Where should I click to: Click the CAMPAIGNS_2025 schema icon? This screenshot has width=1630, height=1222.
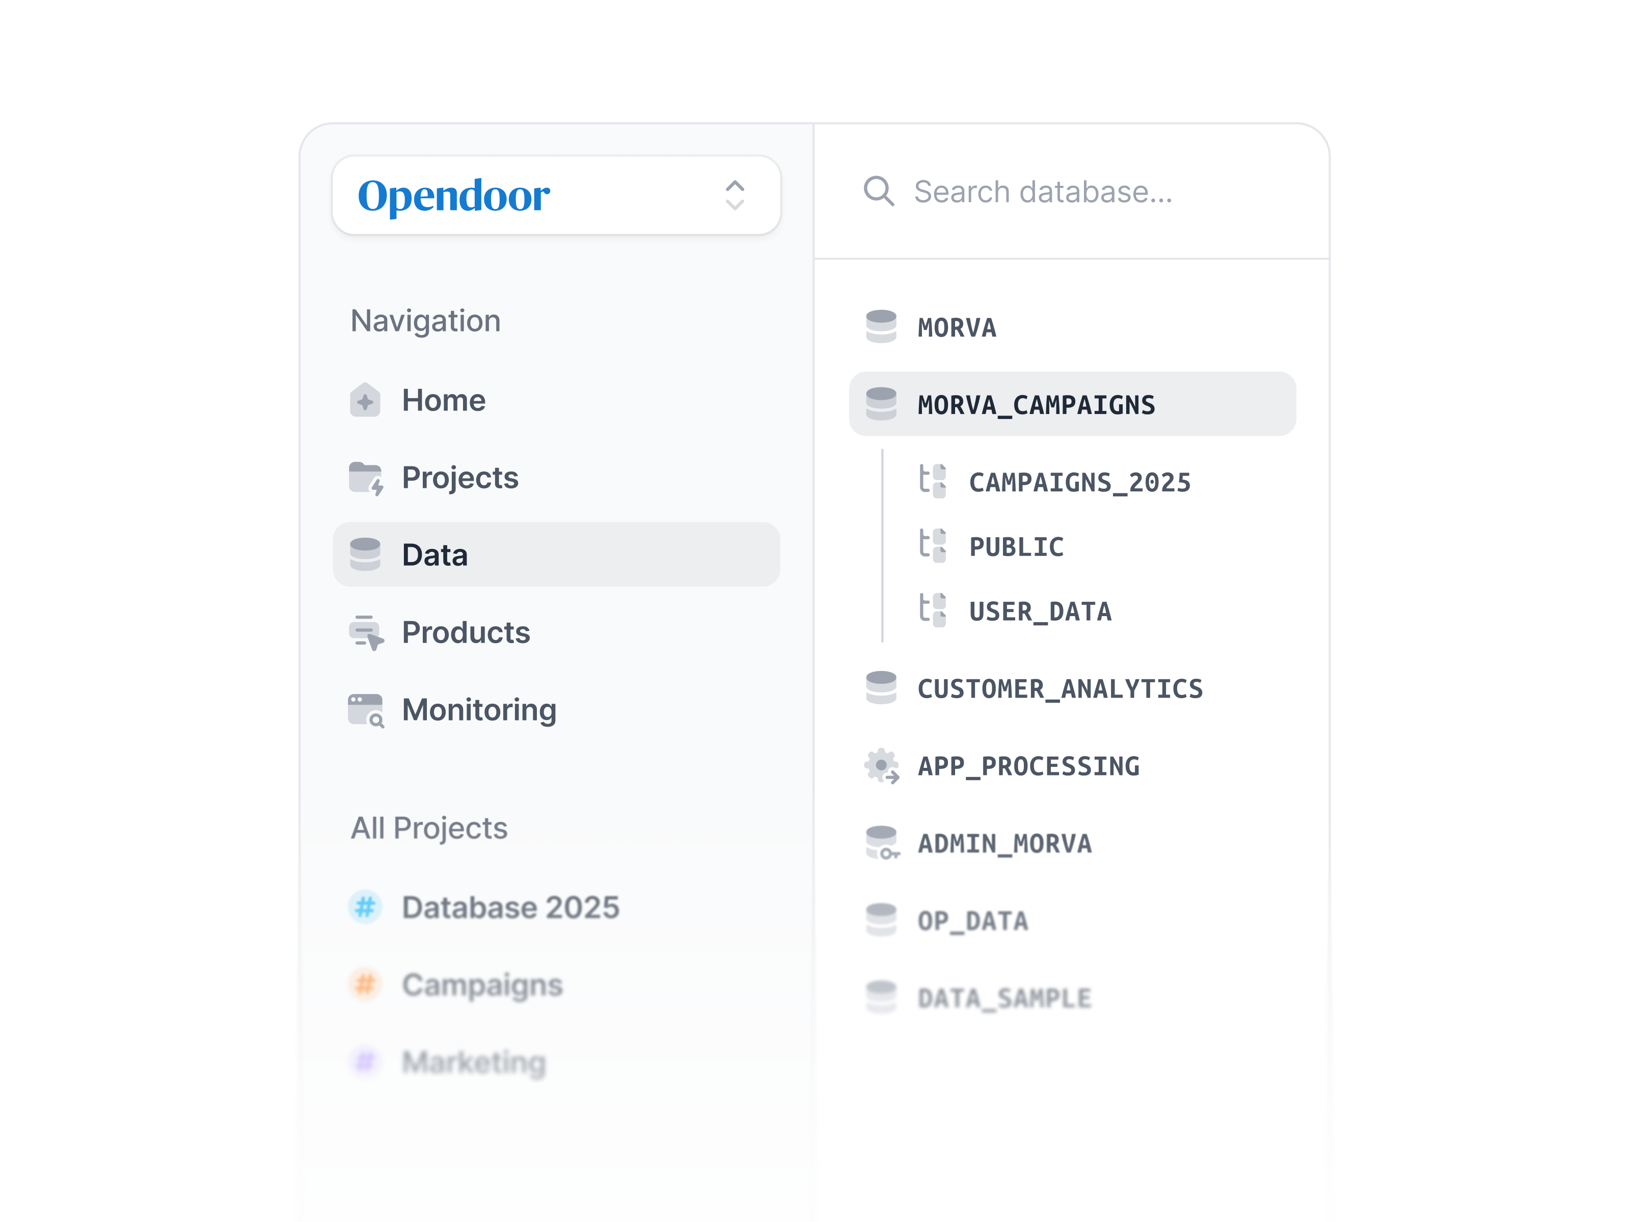pyautogui.click(x=932, y=481)
